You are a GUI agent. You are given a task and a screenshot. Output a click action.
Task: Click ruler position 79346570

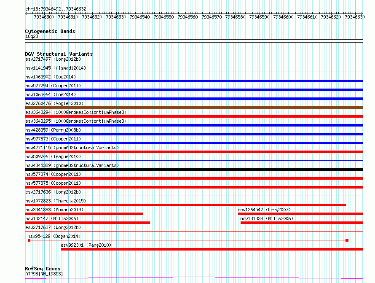point(212,17)
